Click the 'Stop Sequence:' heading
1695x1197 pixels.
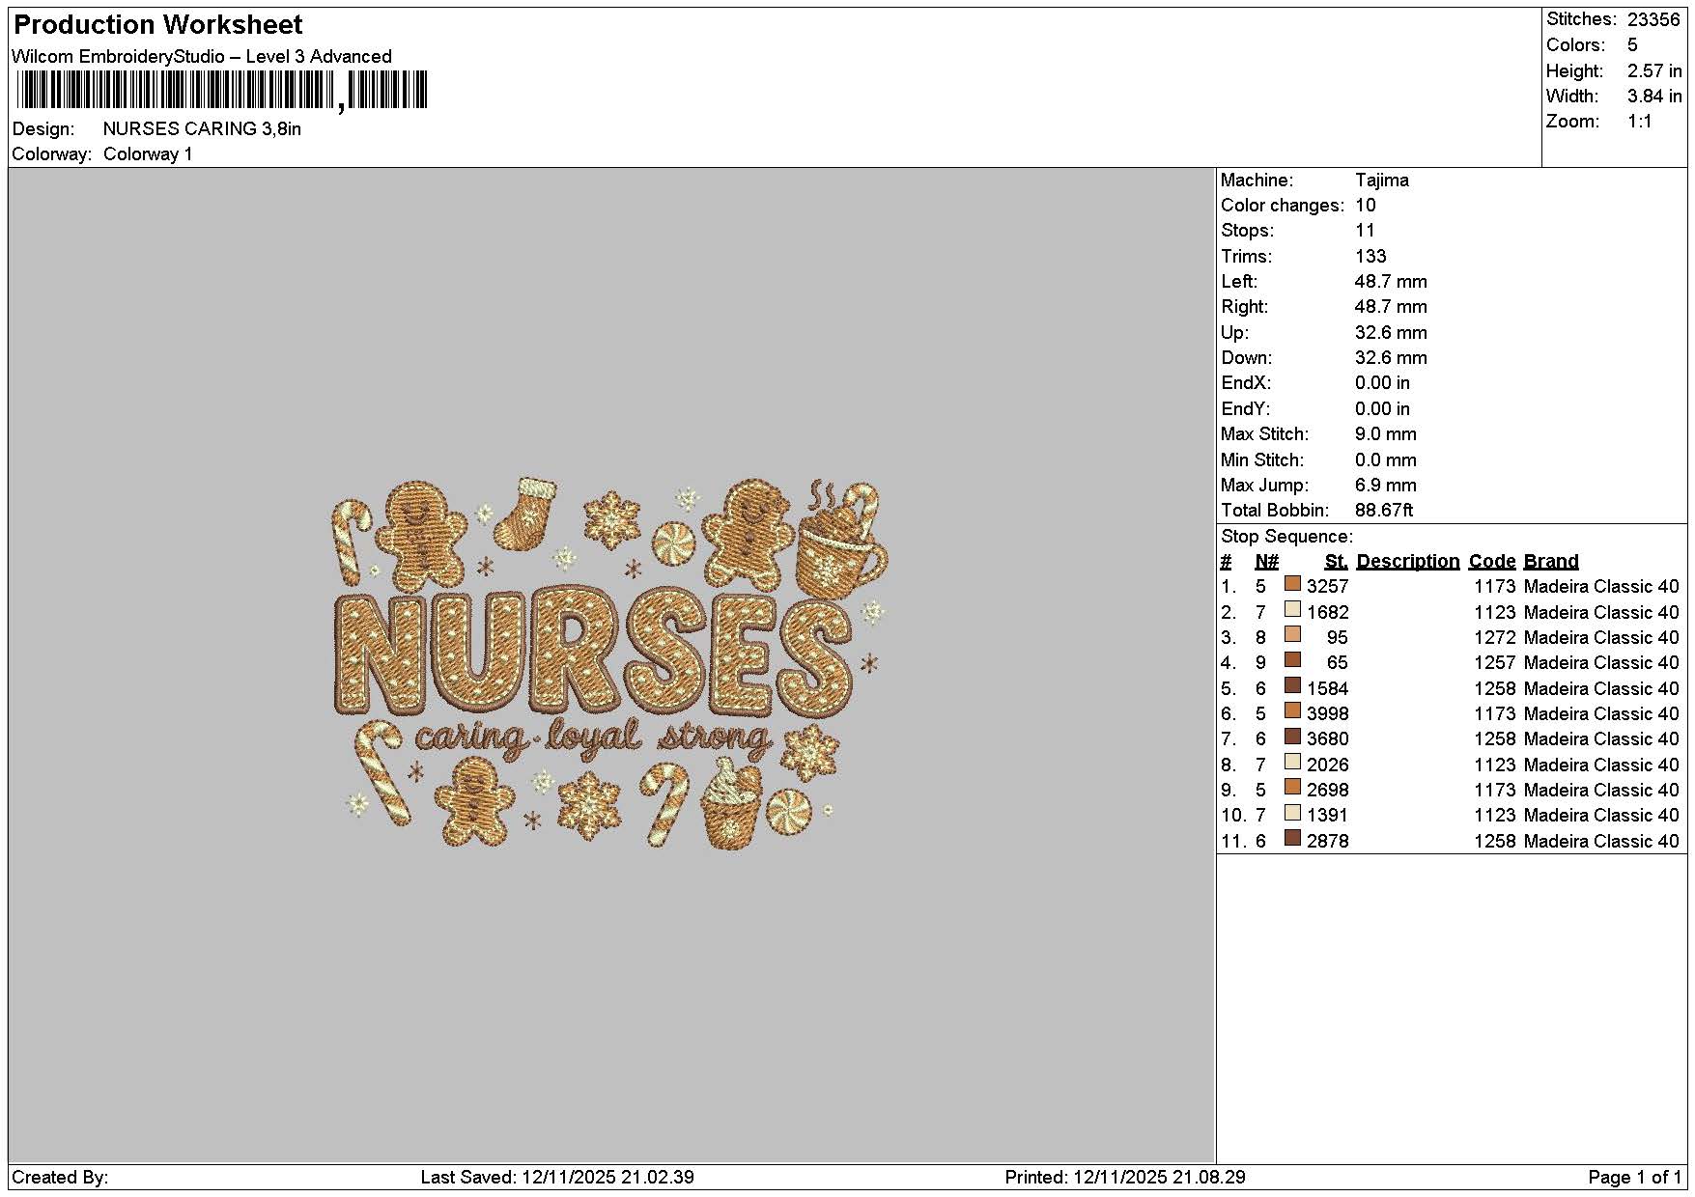(1286, 537)
